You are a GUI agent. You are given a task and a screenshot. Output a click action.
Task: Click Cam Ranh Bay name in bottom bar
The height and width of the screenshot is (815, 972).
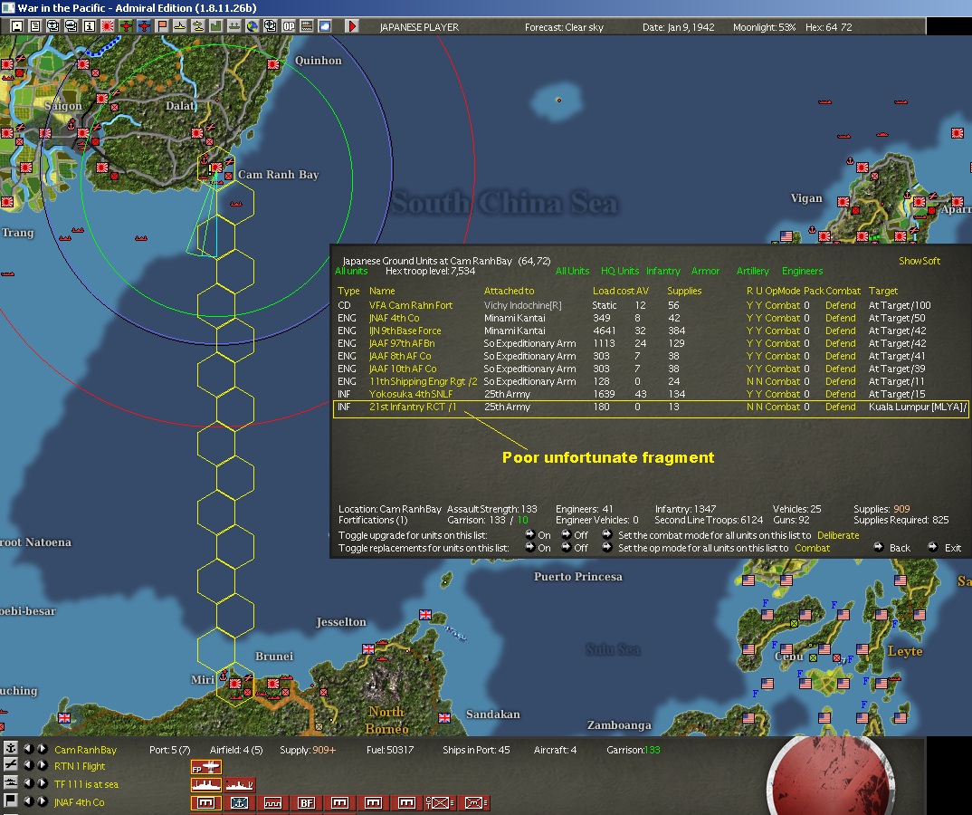[x=86, y=750]
